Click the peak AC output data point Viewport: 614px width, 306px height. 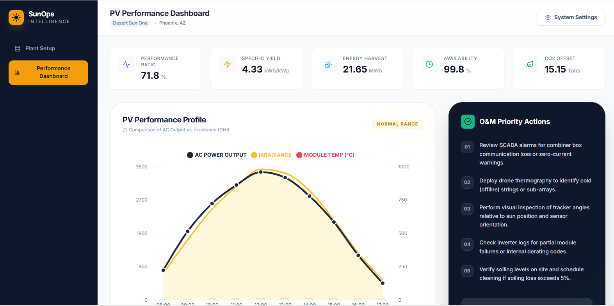261,172
